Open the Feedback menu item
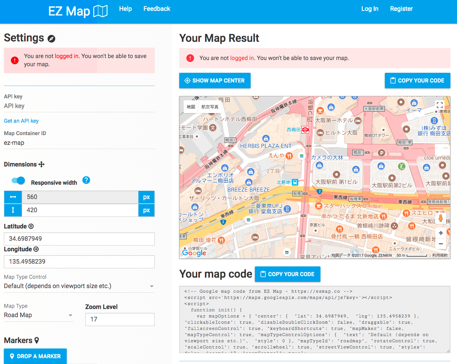The width and height of the screenshot is (457, 364). pyautogui.click(x=157, y=9)
